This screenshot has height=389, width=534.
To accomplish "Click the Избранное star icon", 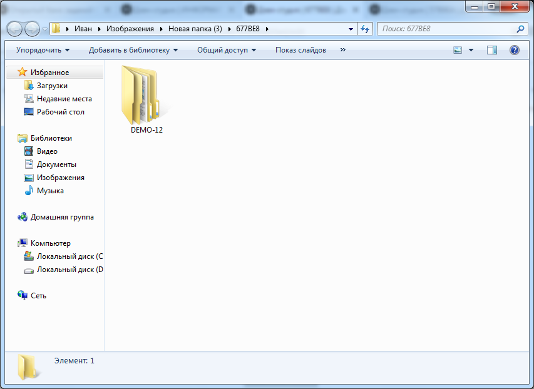I will [x=23, y=72].
